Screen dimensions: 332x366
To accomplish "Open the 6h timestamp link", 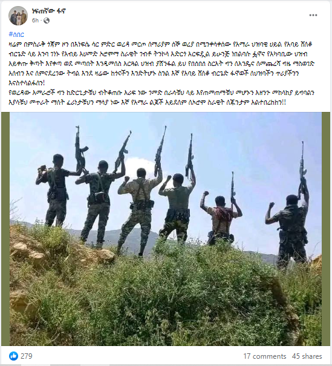I will [35, 21].
